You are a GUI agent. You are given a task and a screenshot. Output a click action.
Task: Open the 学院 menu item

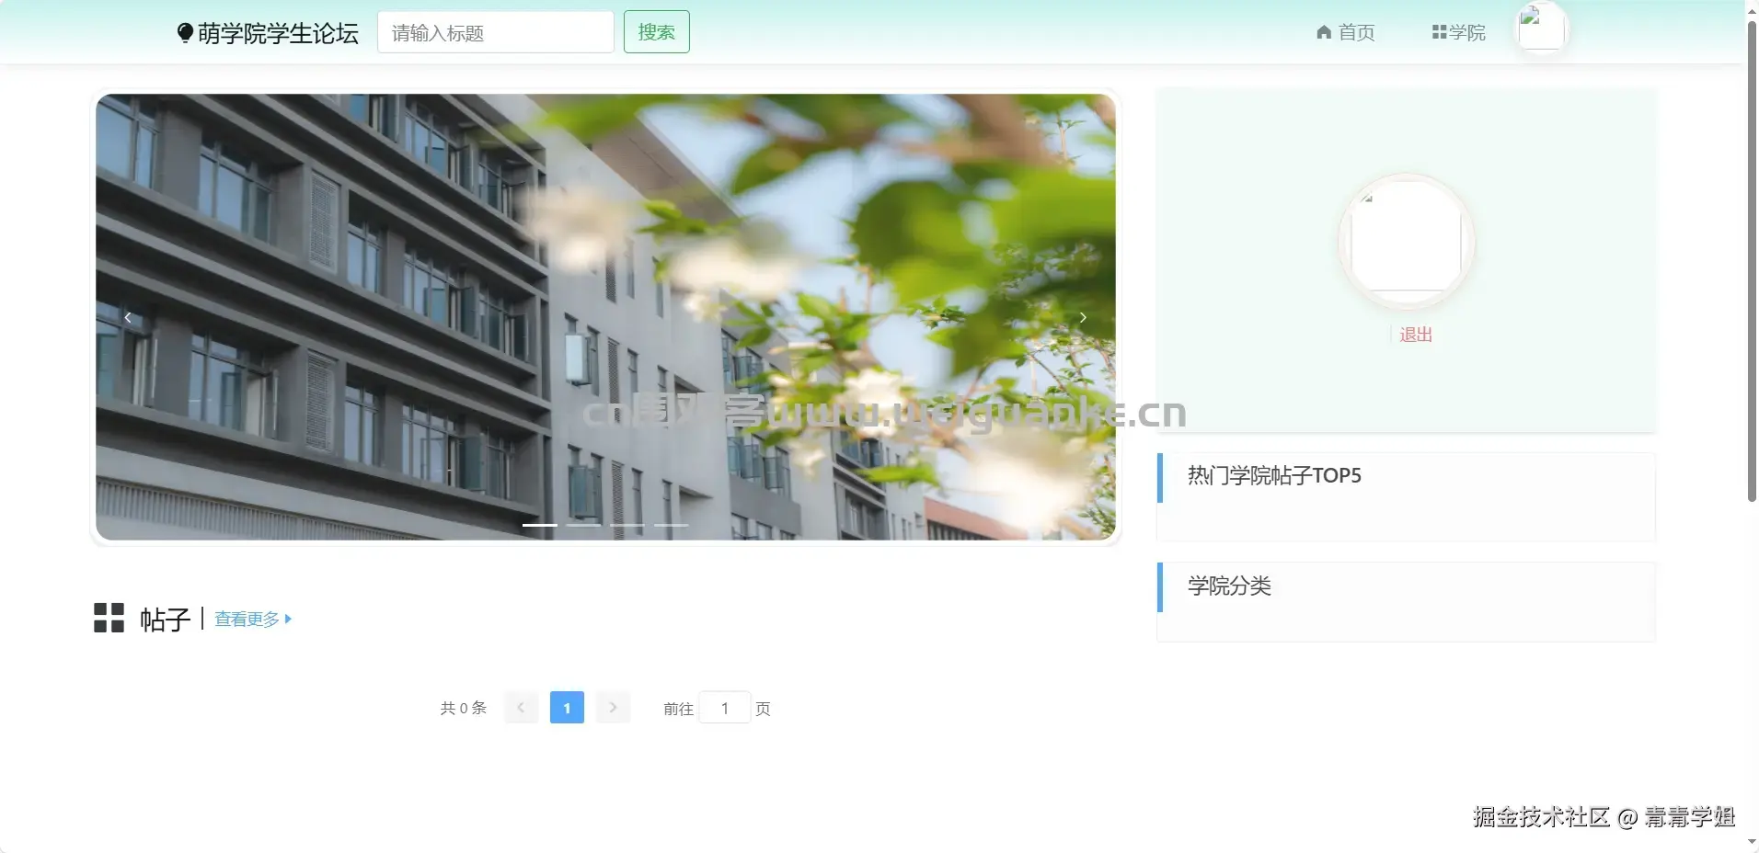[1459, 32]
